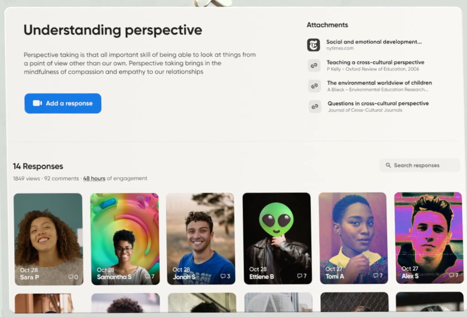
Task: Open Samantha S's video response thumbnail
Action: (x=125, y=239)
